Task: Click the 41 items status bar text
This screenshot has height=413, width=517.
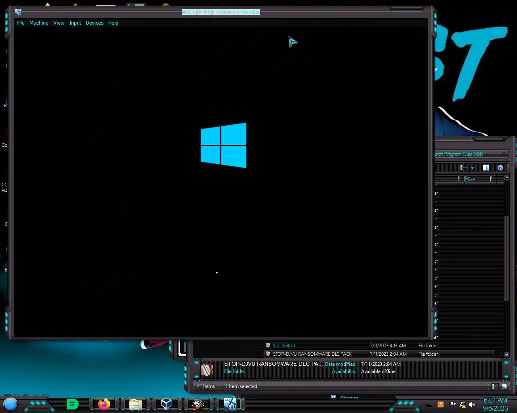Action: coord(206,386)
